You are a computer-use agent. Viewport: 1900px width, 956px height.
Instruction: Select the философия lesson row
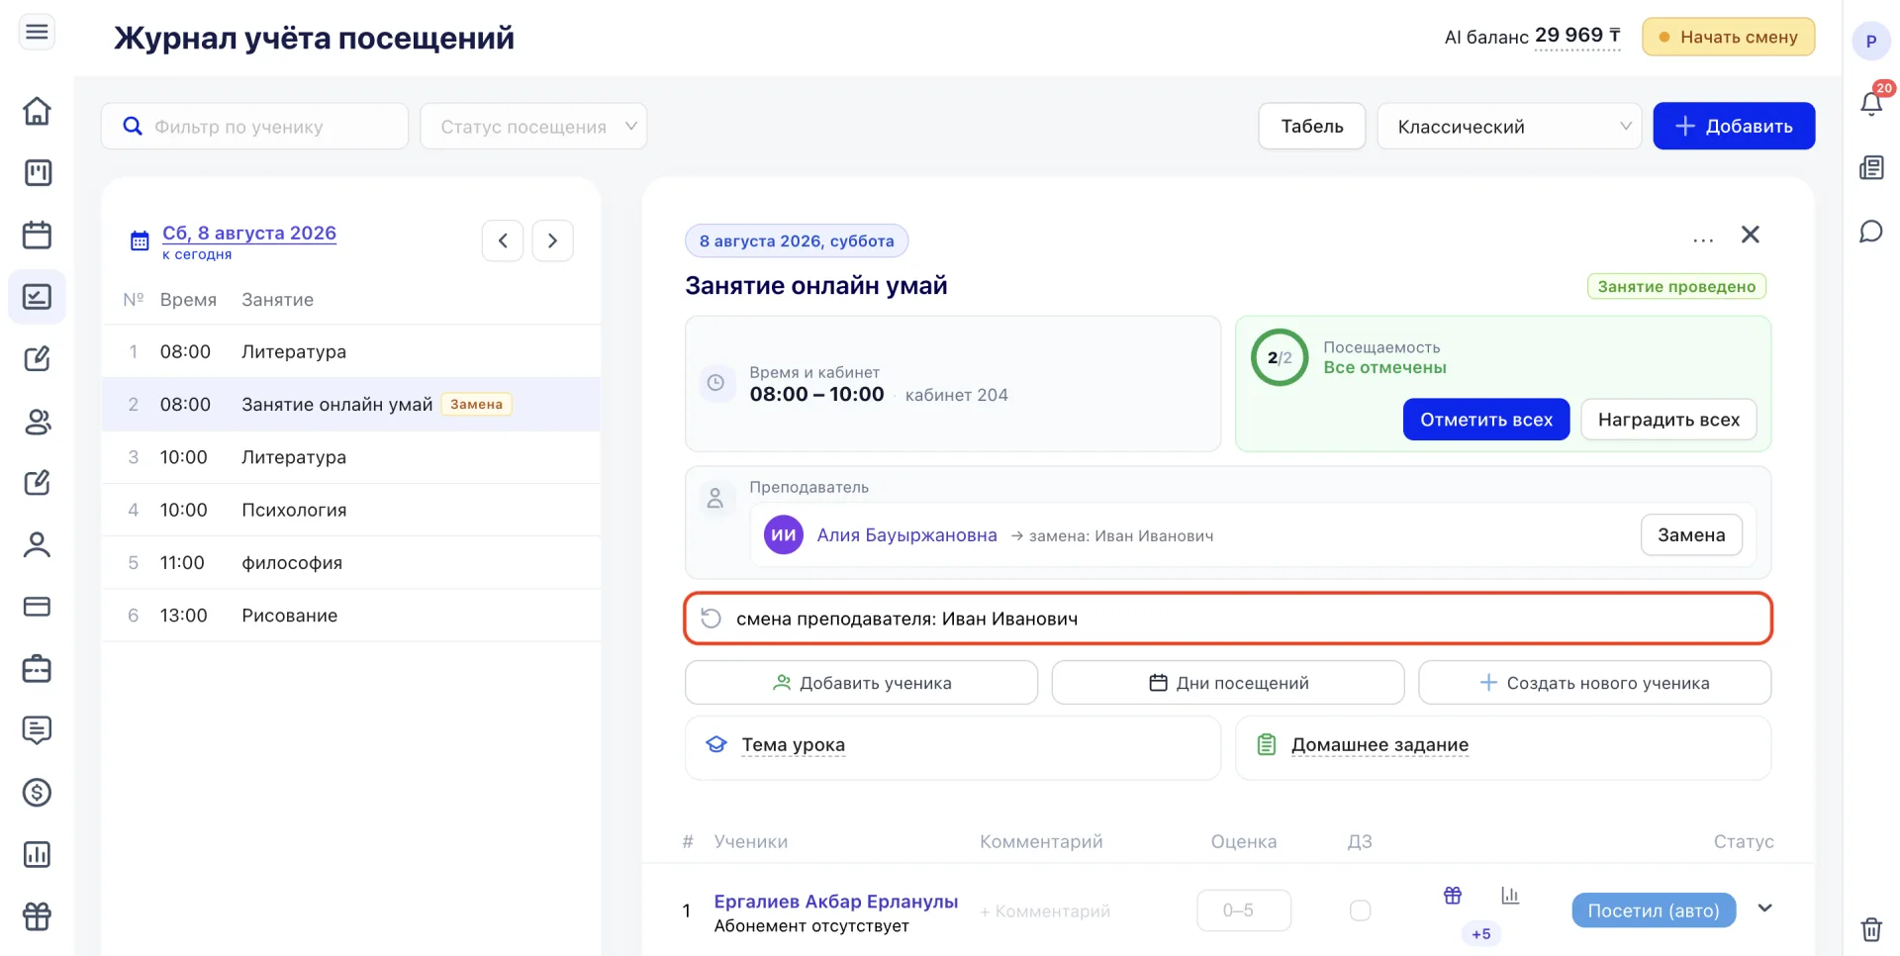tap(351, 562)
